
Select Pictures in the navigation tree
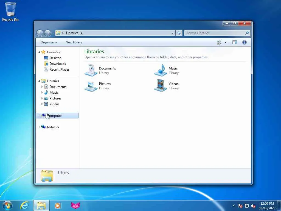point(55,98)
